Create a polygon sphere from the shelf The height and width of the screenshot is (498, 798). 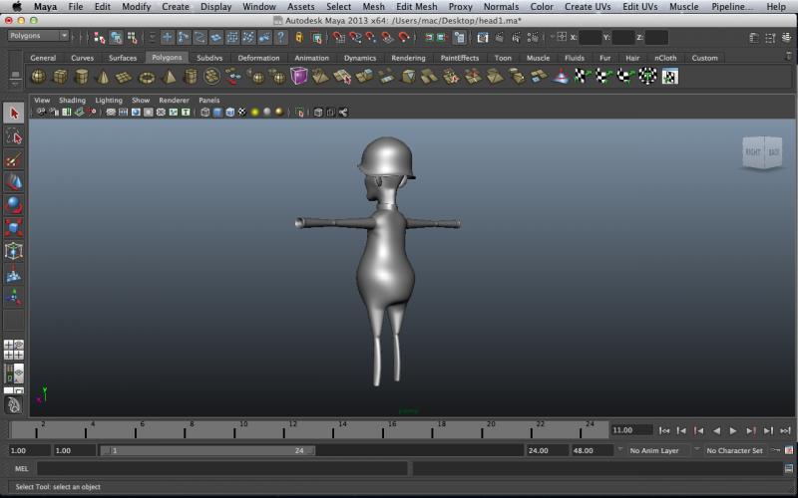(x=38, y=77)
